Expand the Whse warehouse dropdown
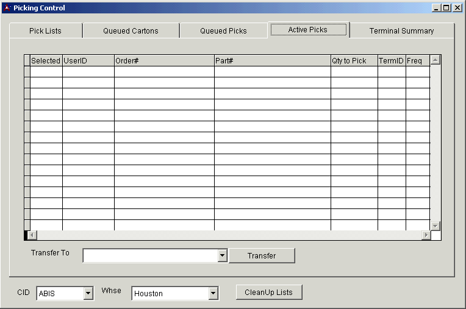Screen dimensions: 466x309 click(x=213, y=294)
